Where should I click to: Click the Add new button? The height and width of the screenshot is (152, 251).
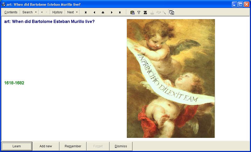46,146
